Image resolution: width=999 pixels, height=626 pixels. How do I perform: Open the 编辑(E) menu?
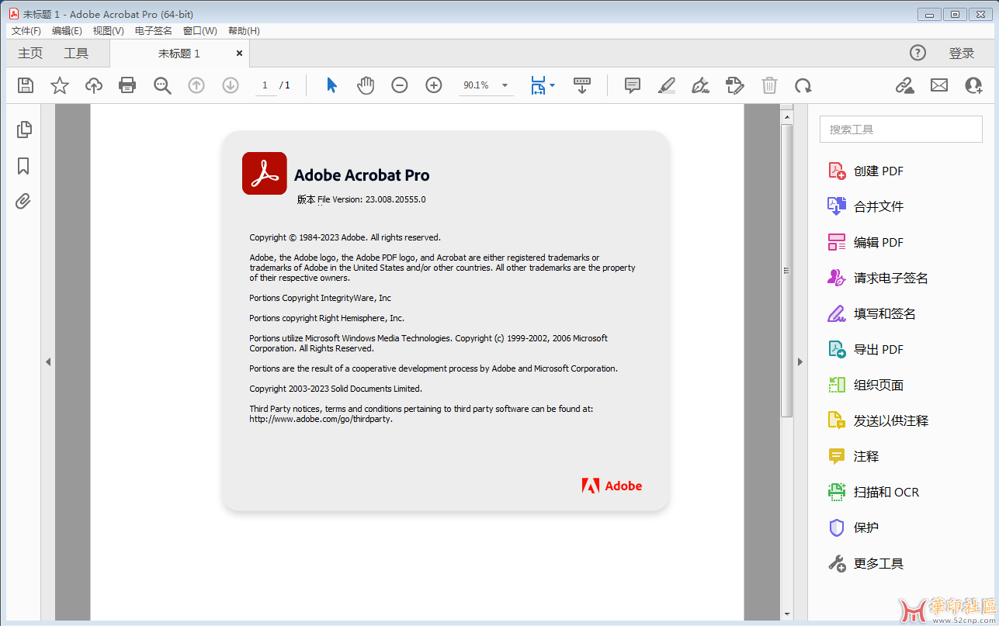click(x=67, y=31)
